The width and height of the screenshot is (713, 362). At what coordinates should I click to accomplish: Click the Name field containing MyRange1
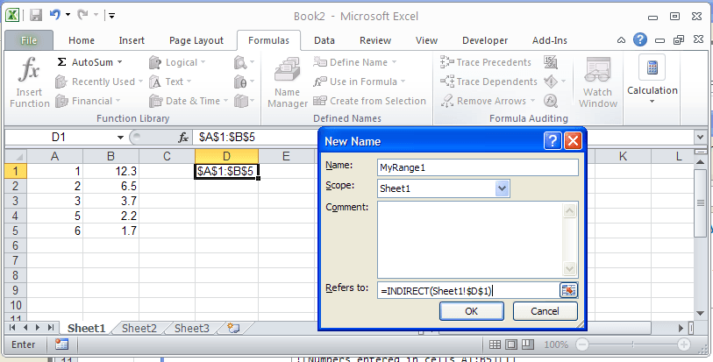point(478,167)
